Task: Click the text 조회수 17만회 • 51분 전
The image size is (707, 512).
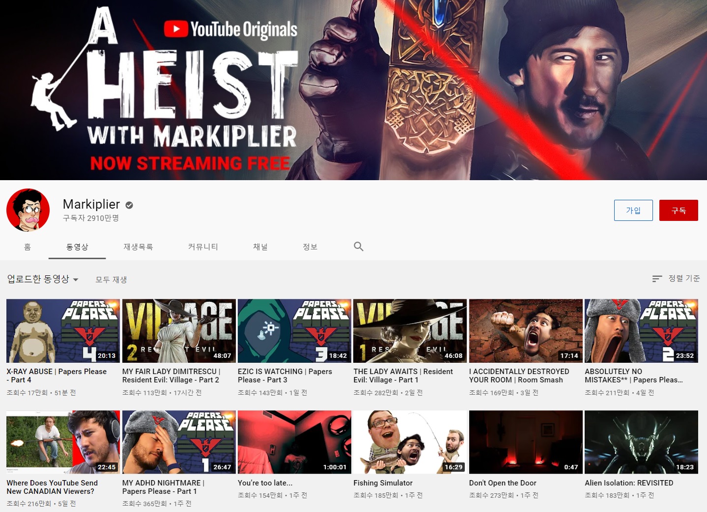Action: pyautogui.click(x=41, y=393)
